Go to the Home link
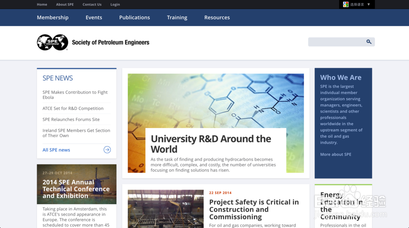The width and height of the screenshot is (409, 228). coord(42,4)
